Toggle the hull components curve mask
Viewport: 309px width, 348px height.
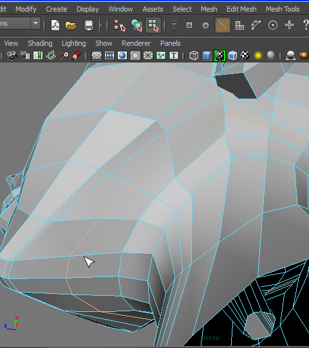[256, 25]
